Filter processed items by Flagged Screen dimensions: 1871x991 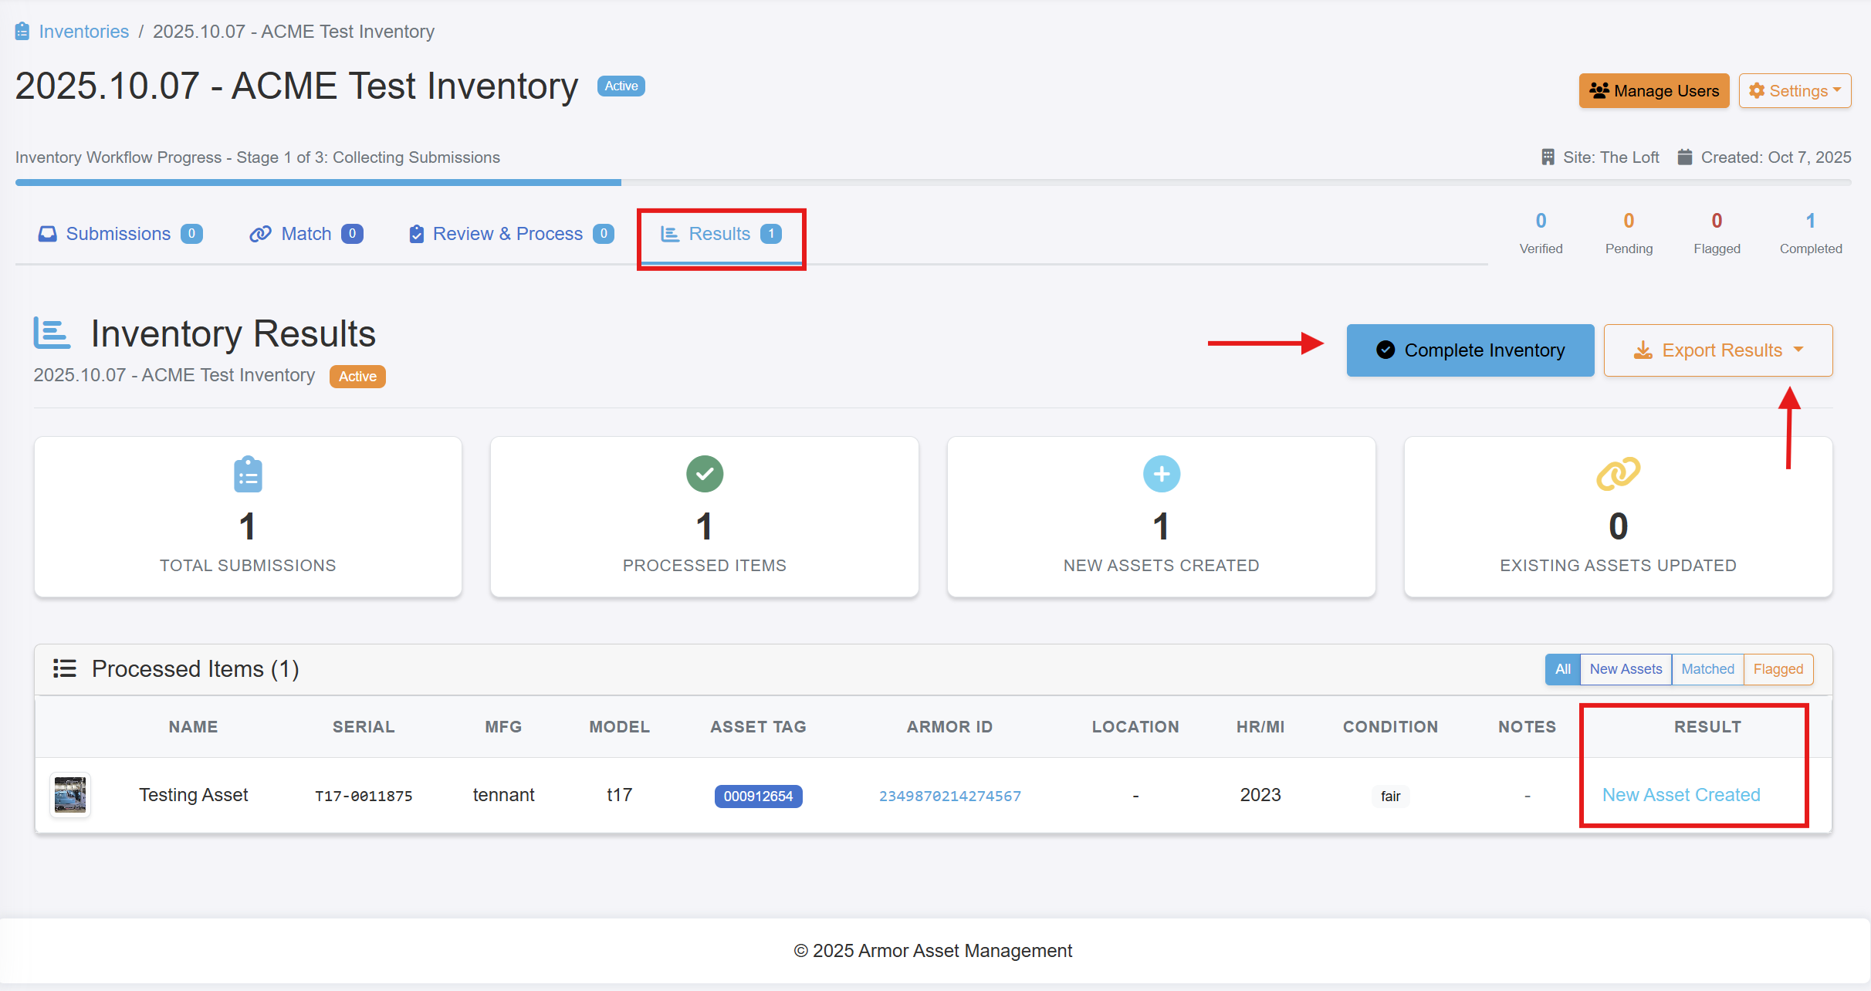1778,669
